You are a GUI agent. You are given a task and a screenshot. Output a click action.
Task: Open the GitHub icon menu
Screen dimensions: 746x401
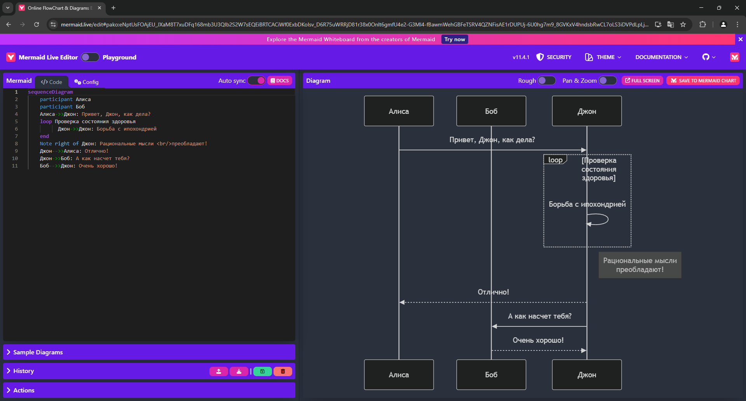[709, 57]
